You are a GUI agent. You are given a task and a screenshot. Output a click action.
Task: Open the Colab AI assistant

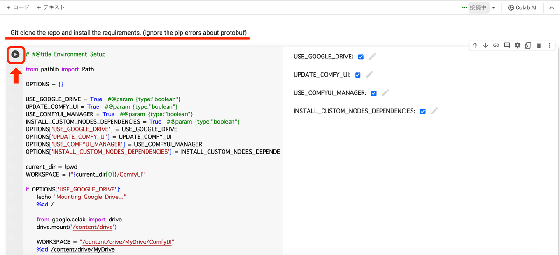pos(522,7)
